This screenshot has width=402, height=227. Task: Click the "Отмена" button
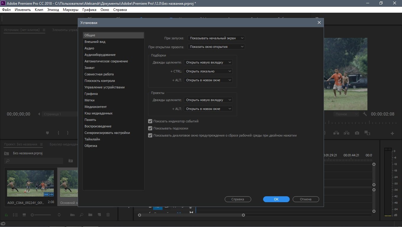click(306, 199)
